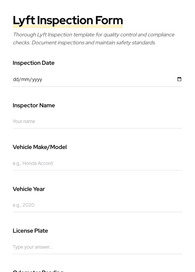The image size is (195, 272).
Task: Click the Inspector Name label
Action: pos(34,105)
